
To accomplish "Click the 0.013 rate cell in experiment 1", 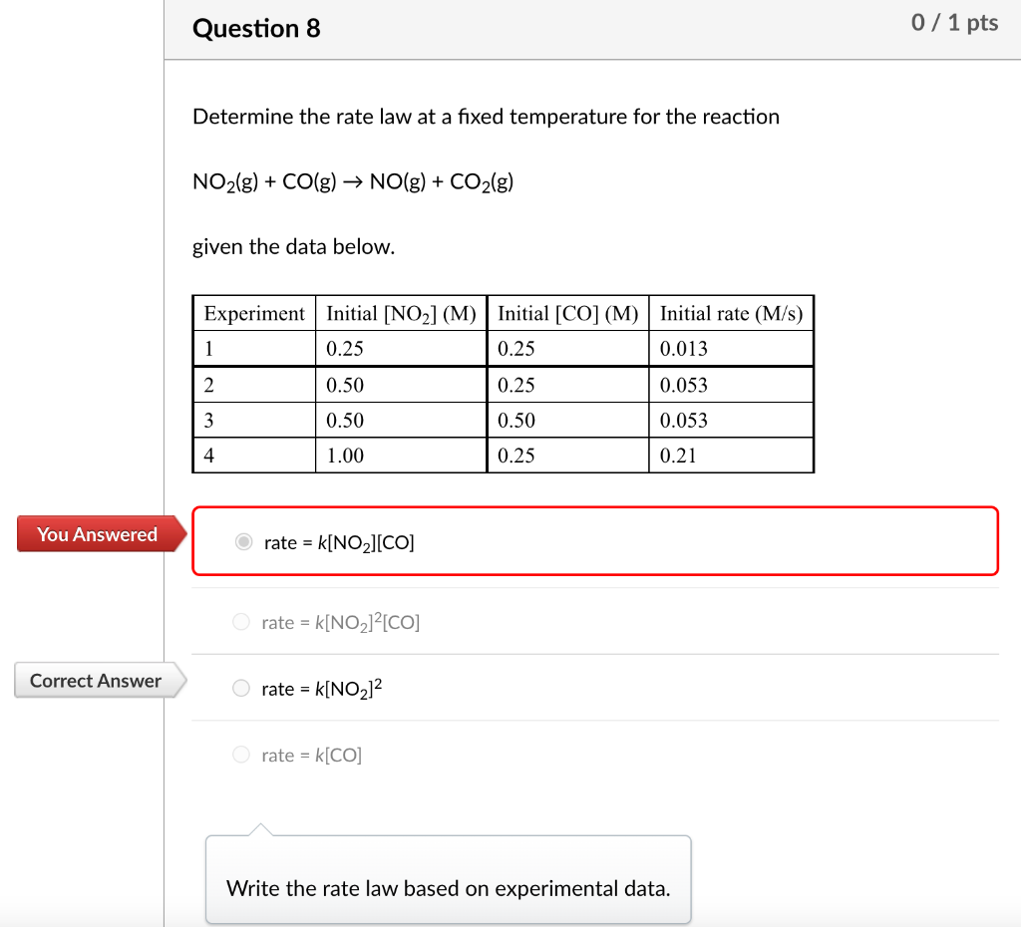I will coord(731,349).
